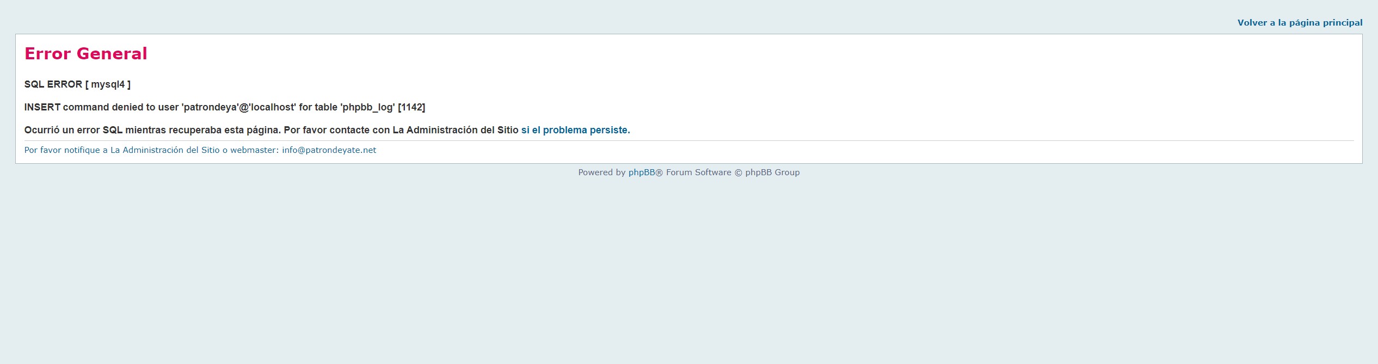This screenshot has width=1378, height=364.
Task: Click the [1142] error code
Action: (x=411, y=107)
